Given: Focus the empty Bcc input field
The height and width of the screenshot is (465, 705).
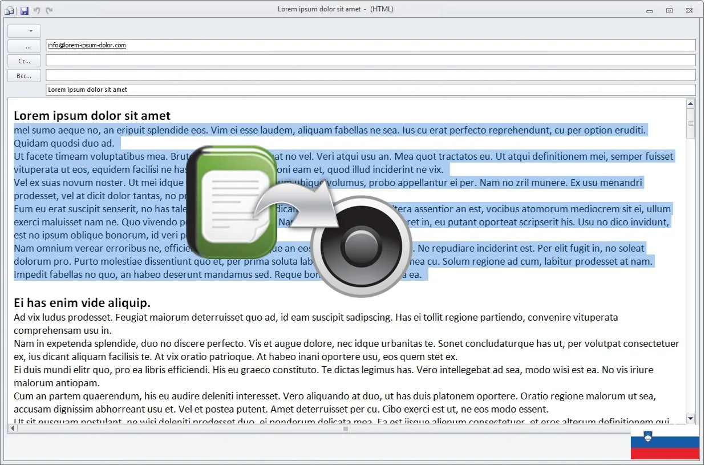Looking at the screenshot, I should pos(371,75).
